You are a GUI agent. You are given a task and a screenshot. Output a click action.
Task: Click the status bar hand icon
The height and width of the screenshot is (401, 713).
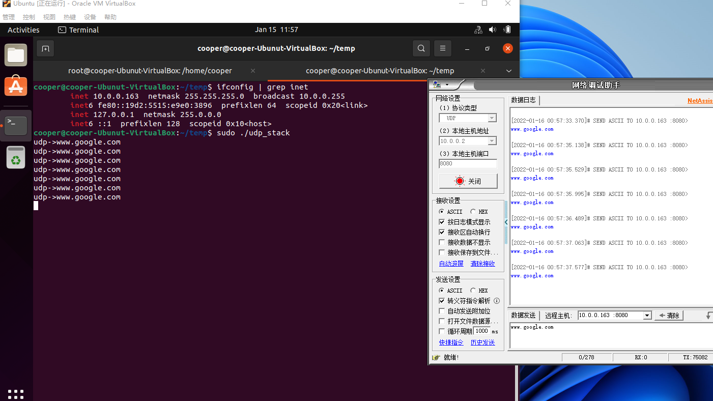(436, 357)
